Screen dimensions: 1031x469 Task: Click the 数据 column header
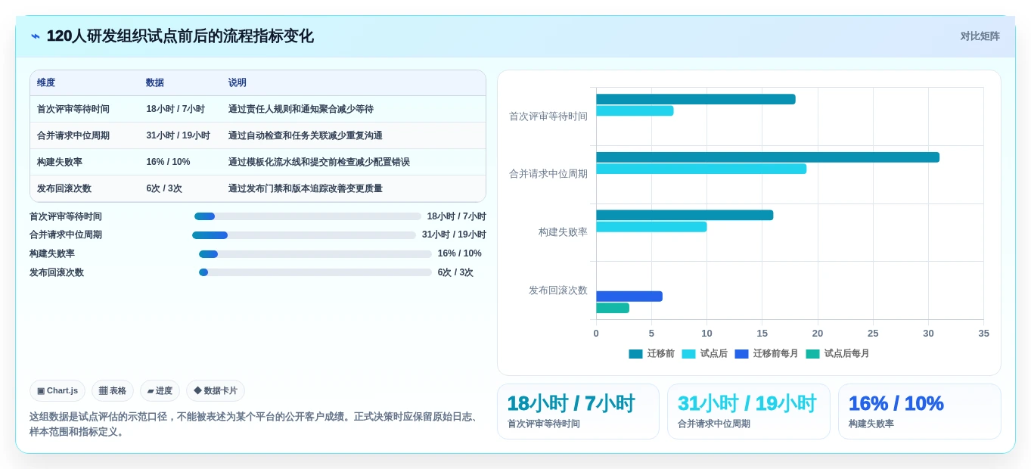click(x=155, y=83)
